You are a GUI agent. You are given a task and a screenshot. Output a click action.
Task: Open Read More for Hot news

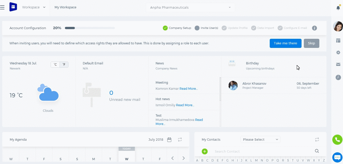(x=185, y=105)
